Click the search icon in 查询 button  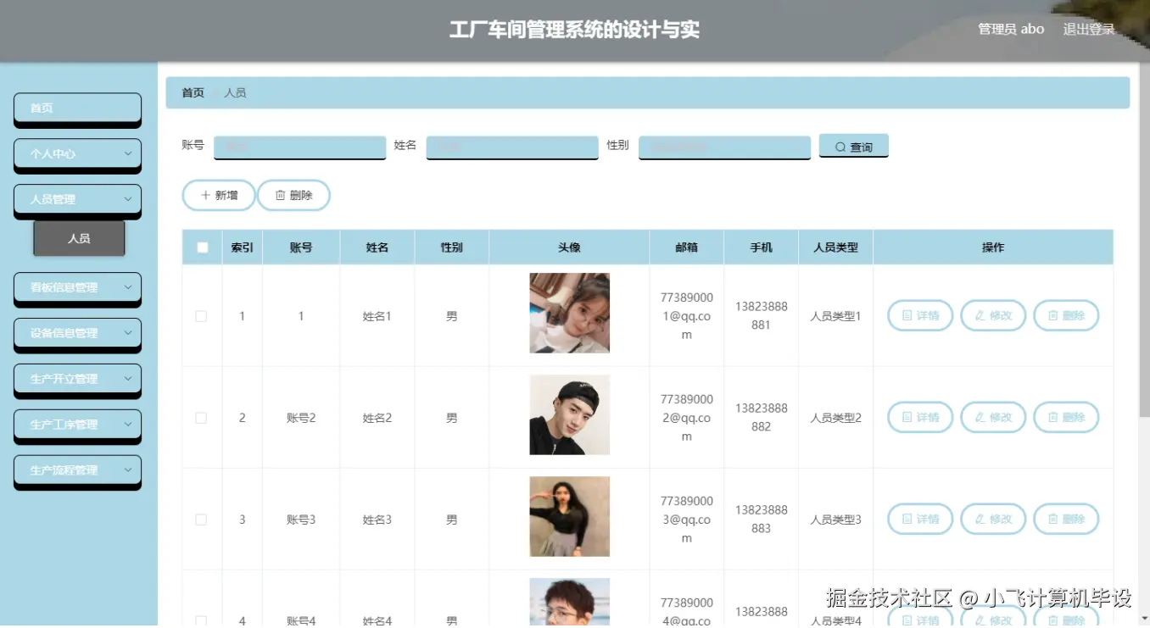click(x=840, y=147)
